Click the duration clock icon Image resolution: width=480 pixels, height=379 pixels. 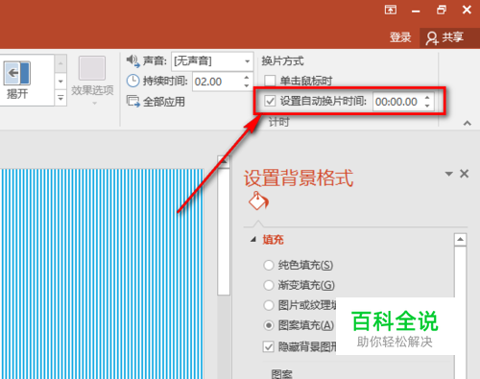(x=132, y=81)
